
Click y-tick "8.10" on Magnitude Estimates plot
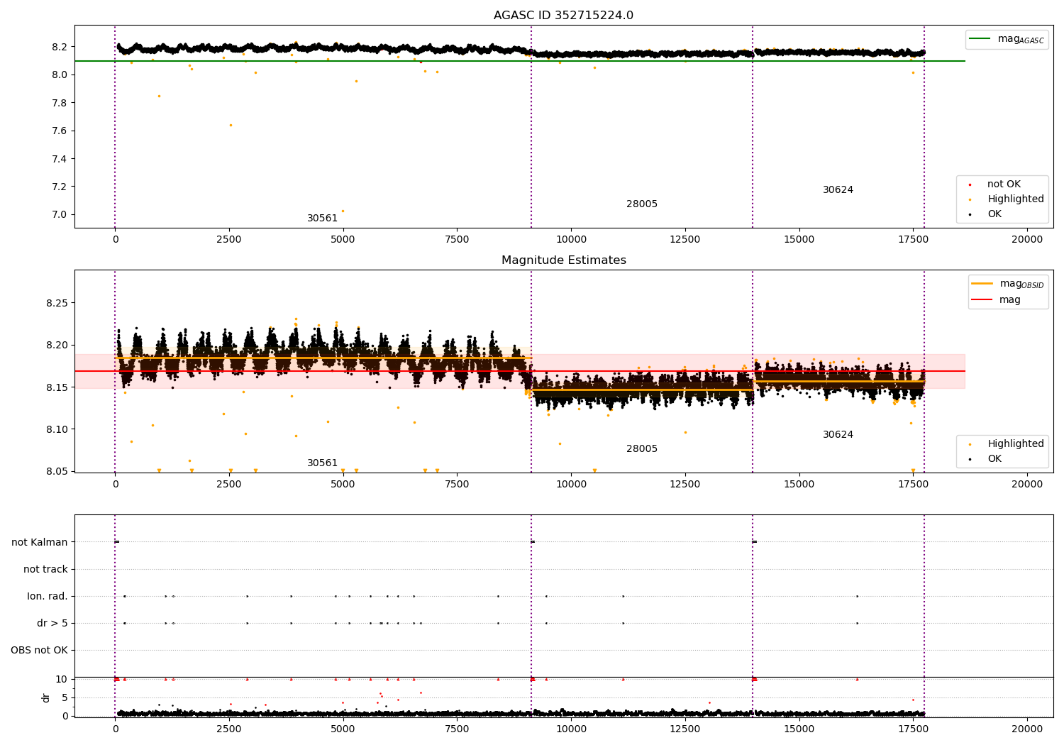[x=57, y=429]
